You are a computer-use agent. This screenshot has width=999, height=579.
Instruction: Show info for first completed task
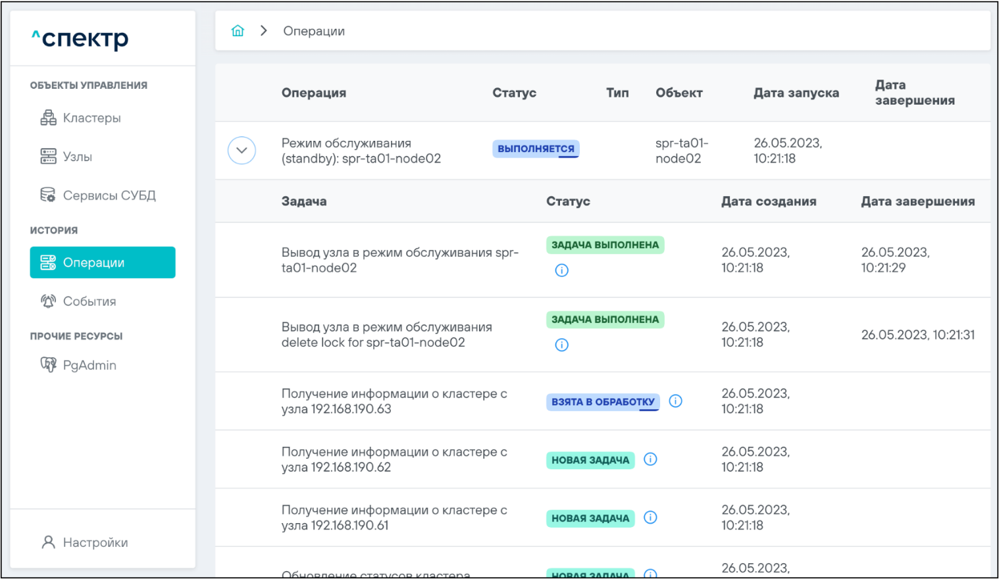tap(561, 270)
